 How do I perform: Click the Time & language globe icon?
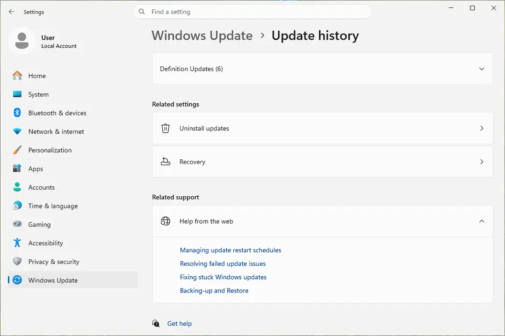point(17,206)
